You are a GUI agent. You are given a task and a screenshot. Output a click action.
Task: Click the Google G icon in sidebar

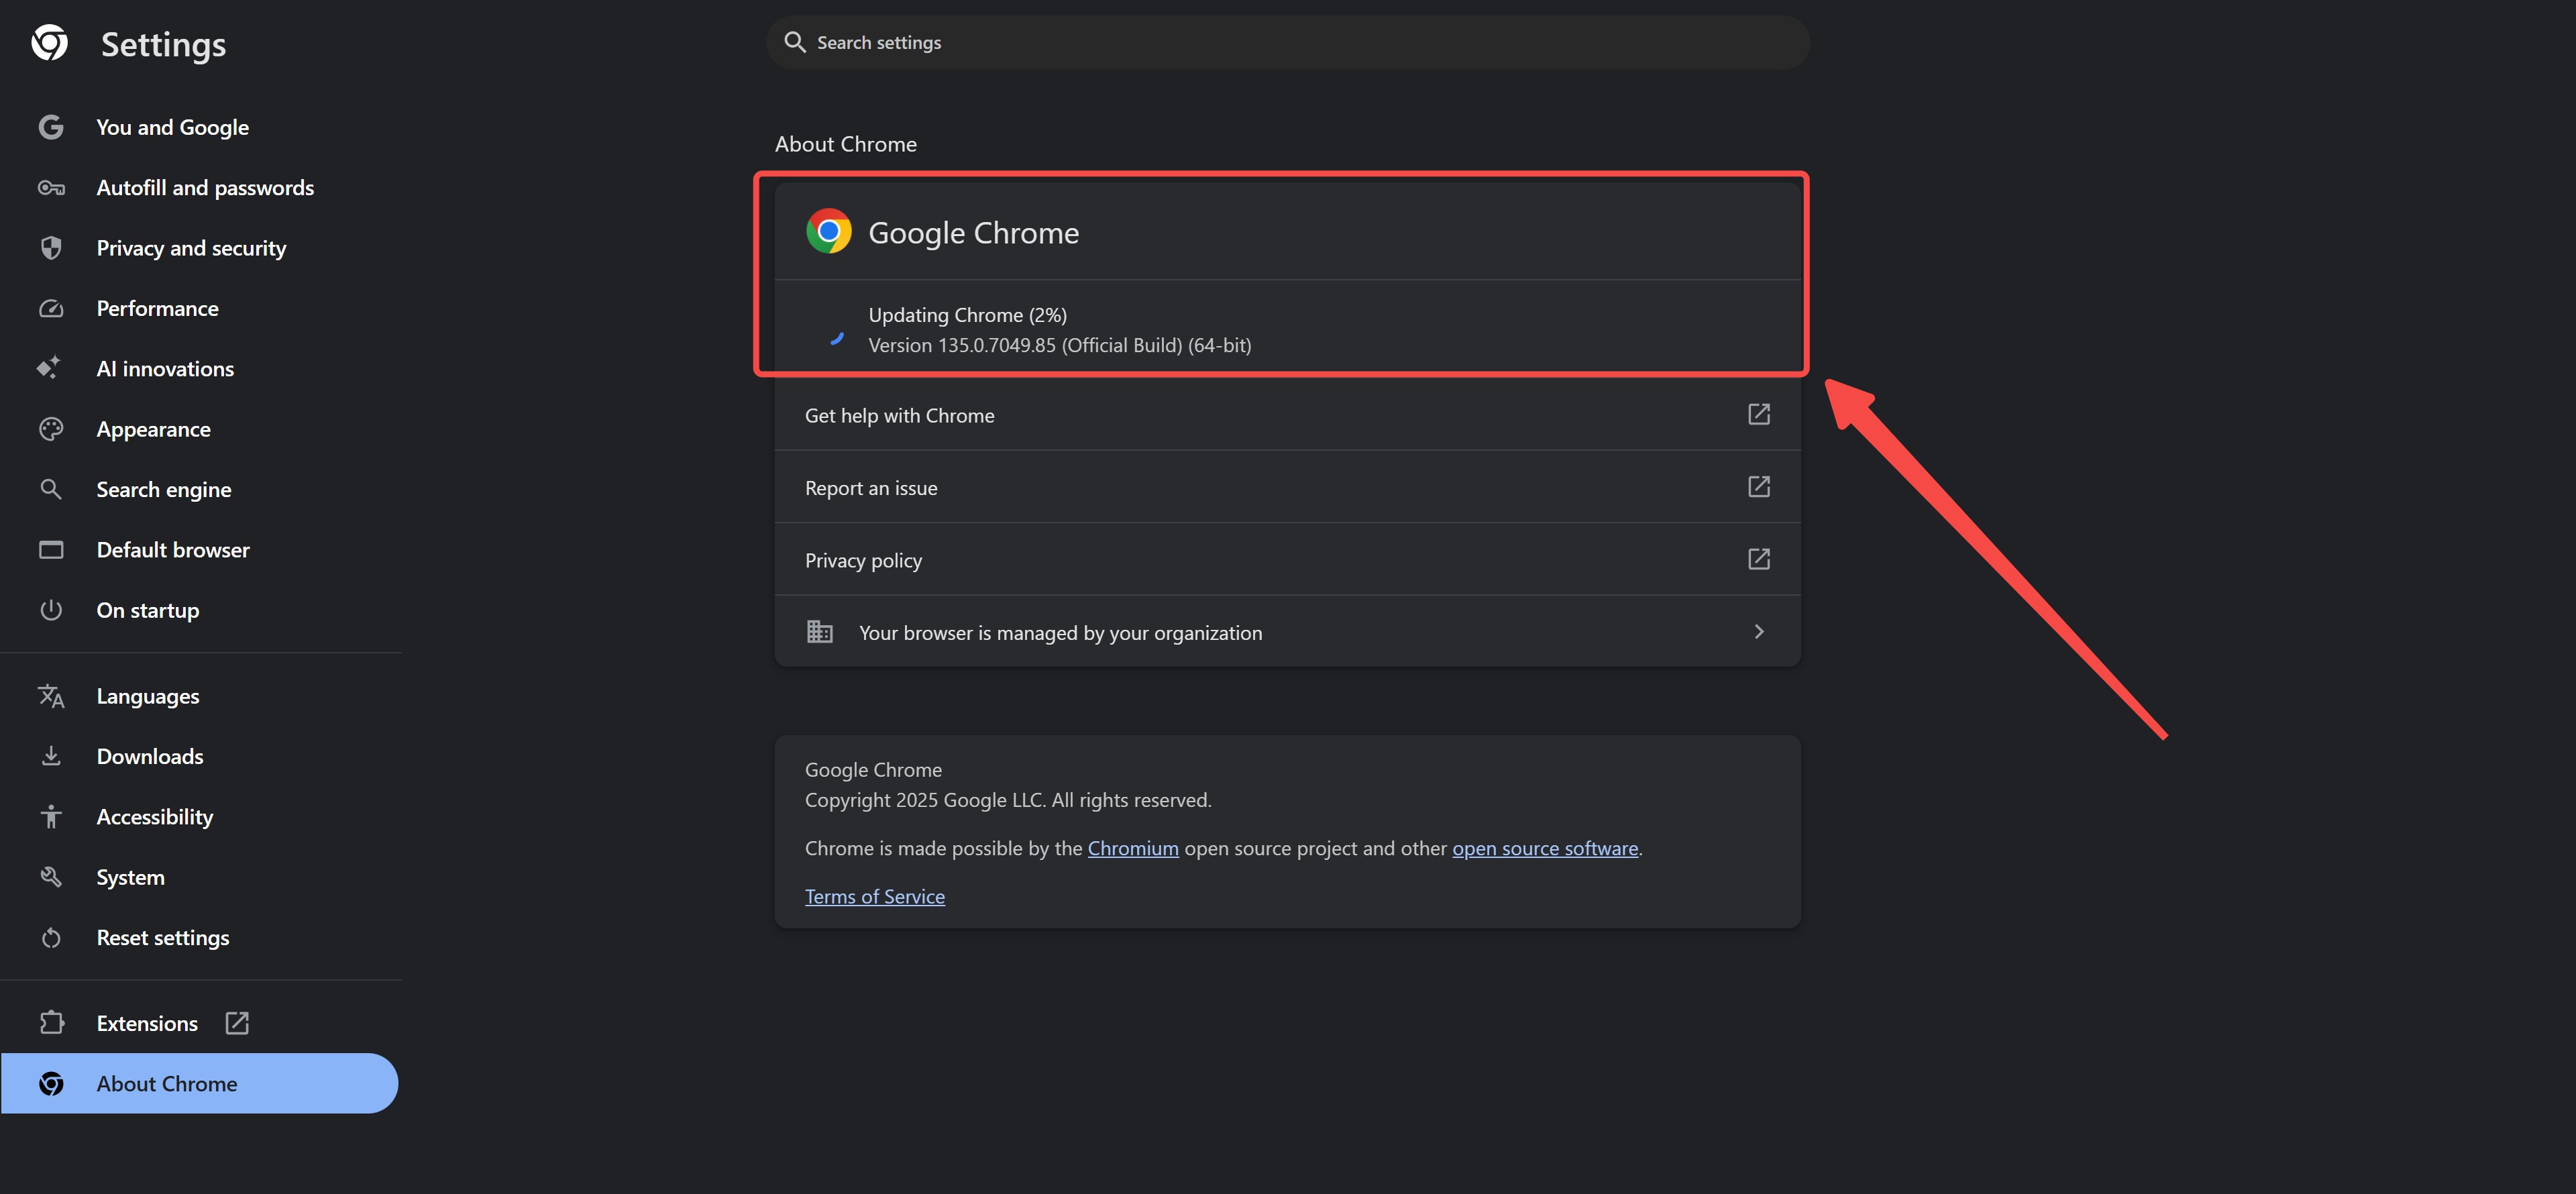(x=51, y=127)
